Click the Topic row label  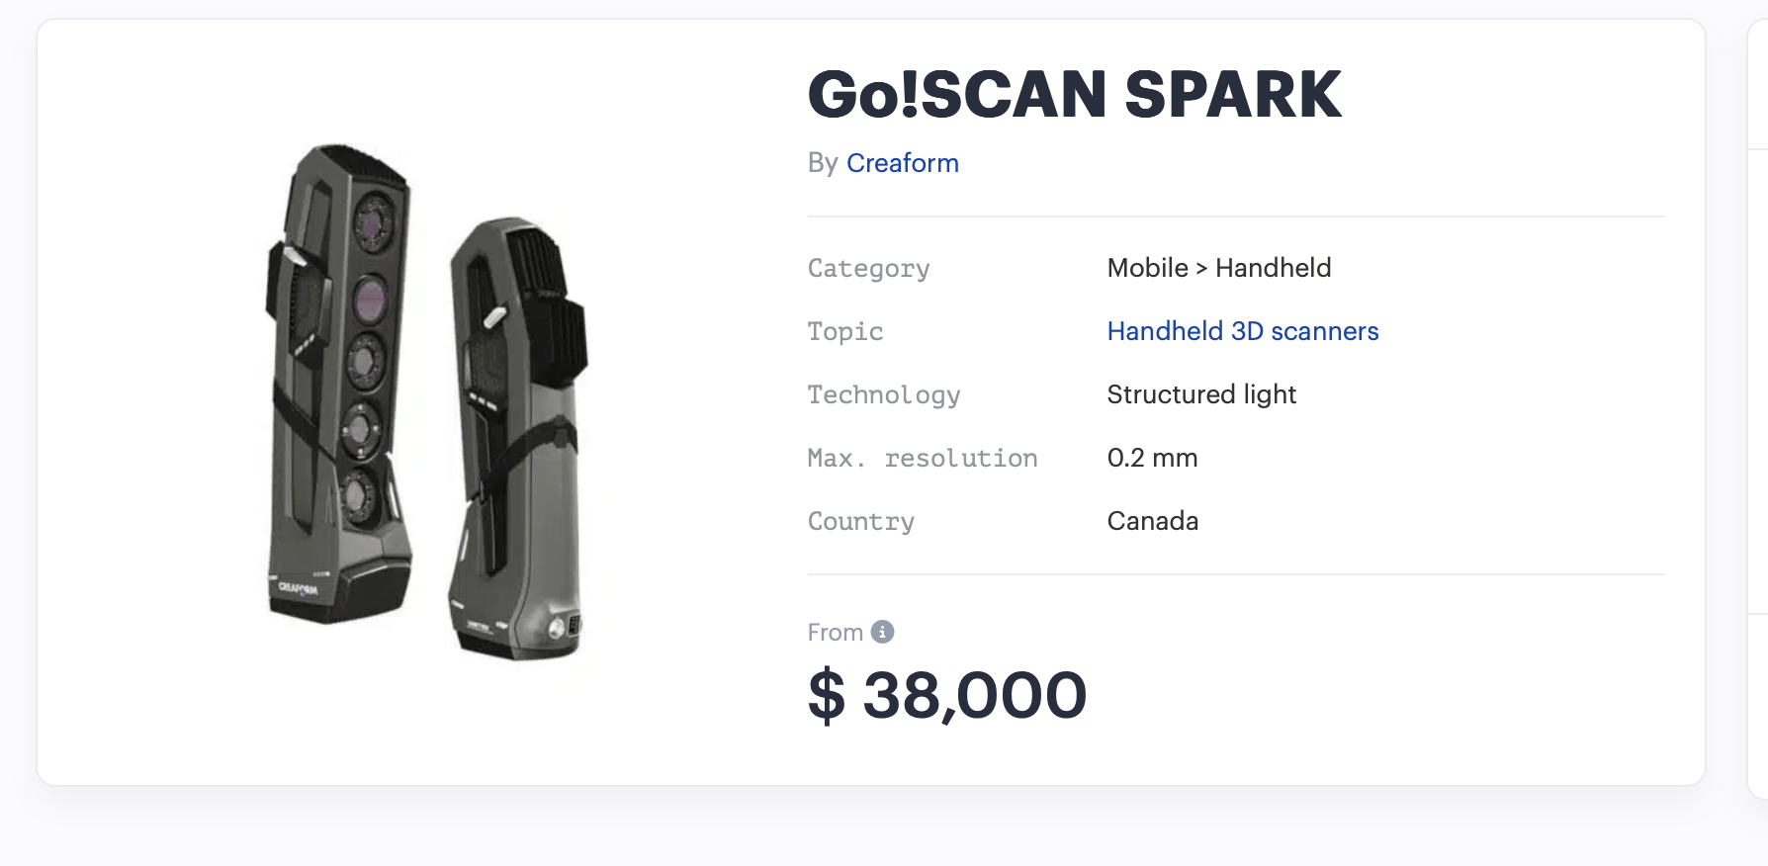coord(844,332)
